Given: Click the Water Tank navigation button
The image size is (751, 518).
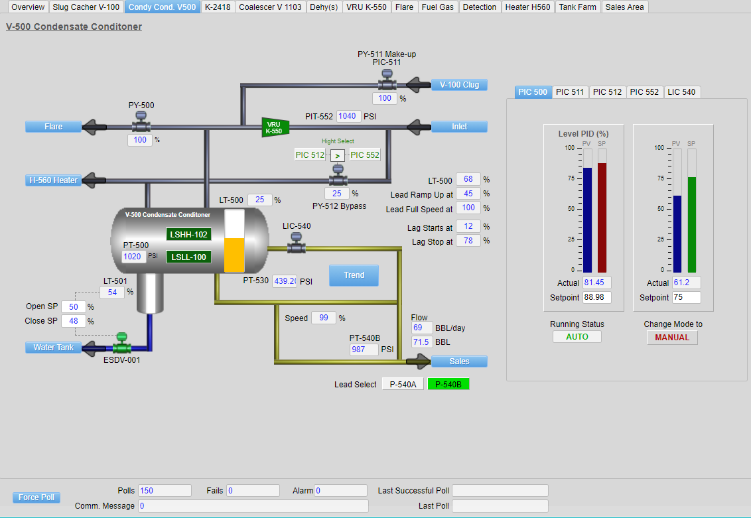Looking at the screenshot, I should (x=54, y=348).
